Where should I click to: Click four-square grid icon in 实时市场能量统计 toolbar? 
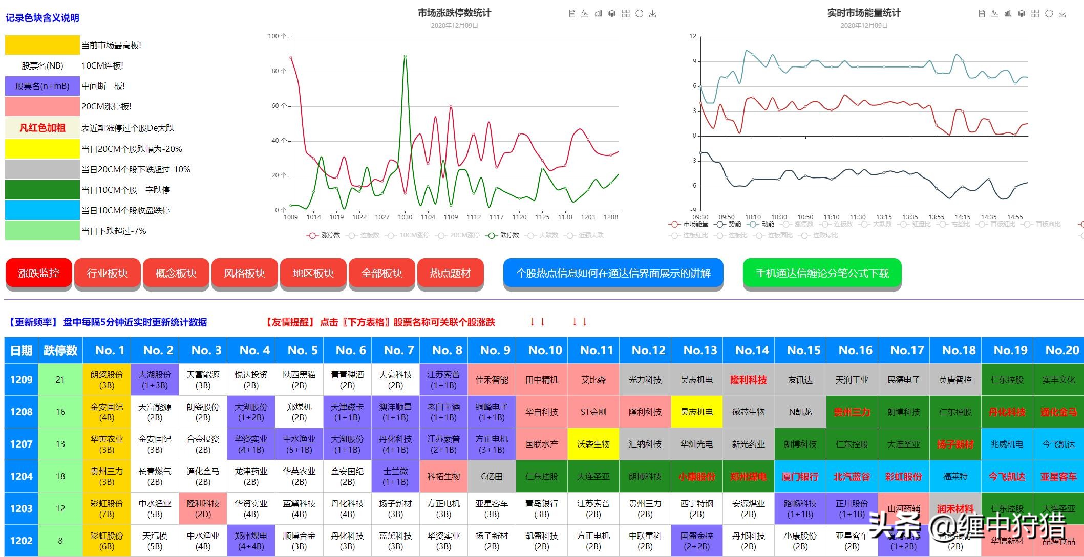pyautogui.click(x=1035, y=14)
